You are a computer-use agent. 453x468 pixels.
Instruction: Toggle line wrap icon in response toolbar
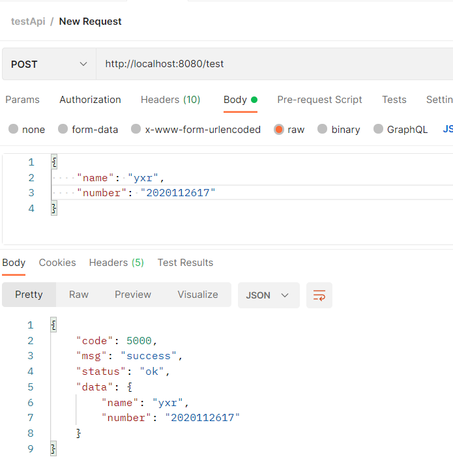click(x=319, y=295)
